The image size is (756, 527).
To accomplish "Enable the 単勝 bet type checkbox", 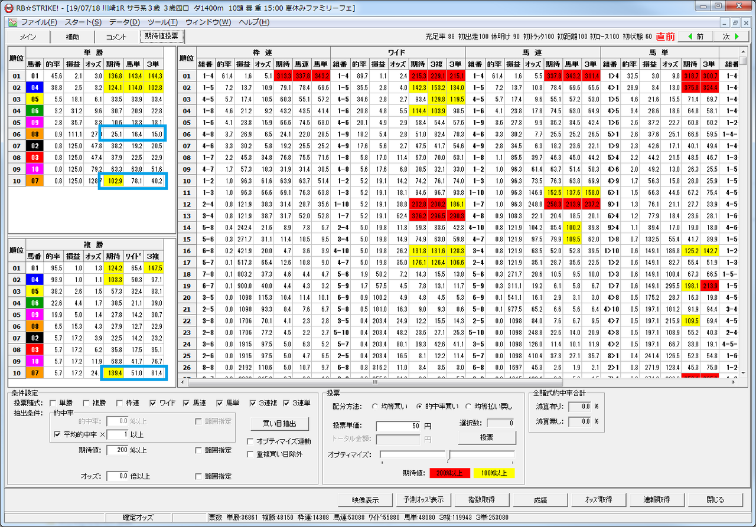I will [x=54, y=403].
